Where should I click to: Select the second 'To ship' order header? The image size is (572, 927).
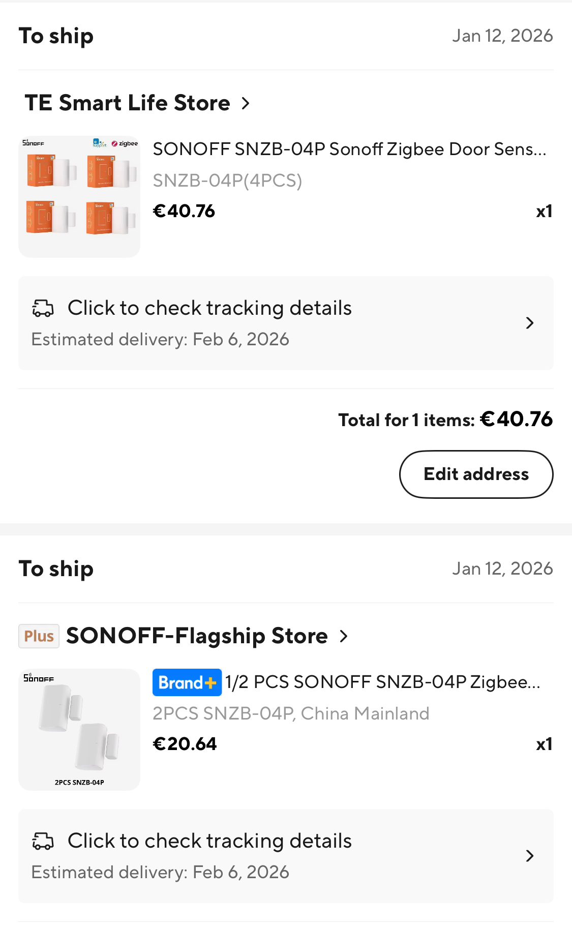coord(56,569)
